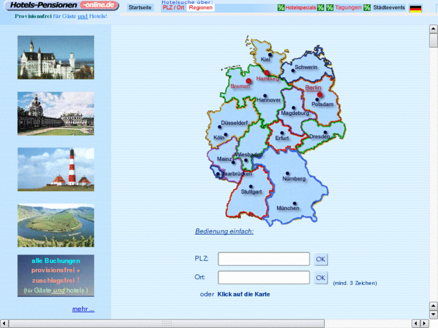Click into the Ort input field
The image size is (438, 328).
coord(264,277)
